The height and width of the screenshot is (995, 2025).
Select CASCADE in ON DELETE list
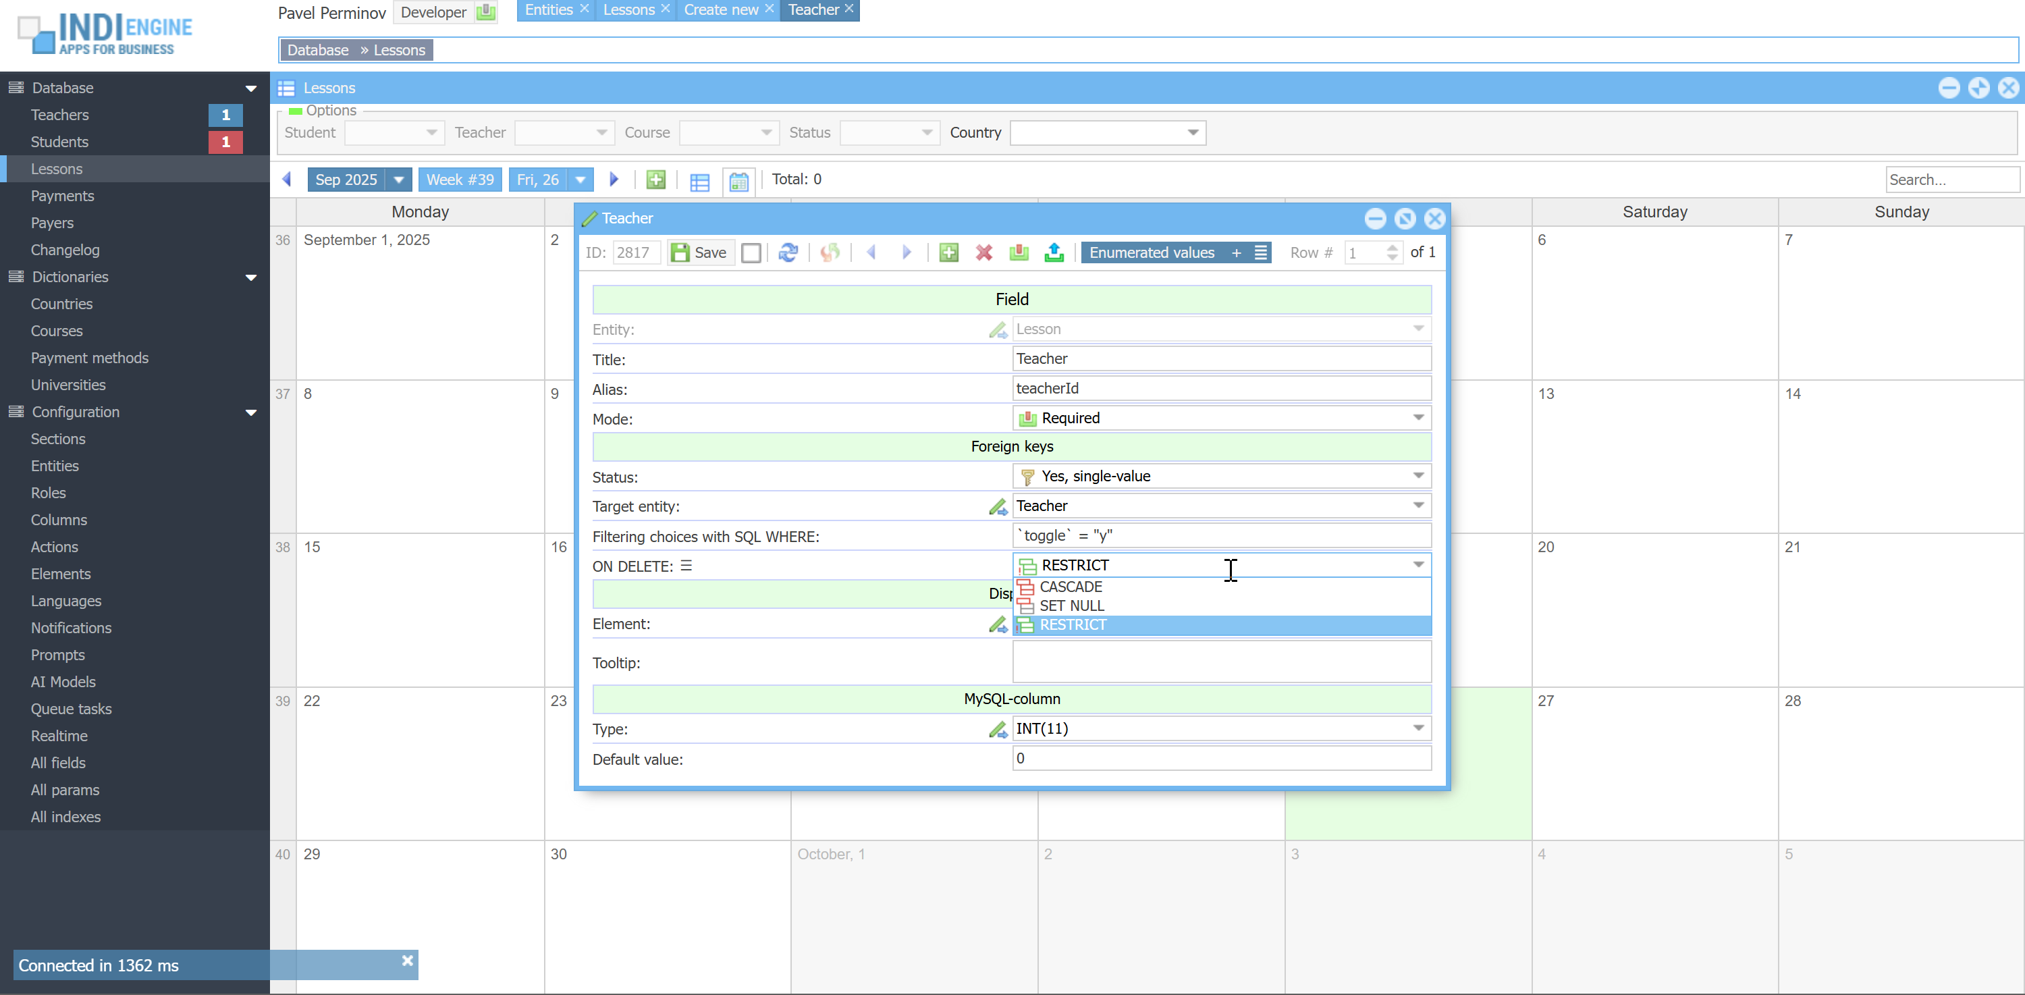point(1071,587)
